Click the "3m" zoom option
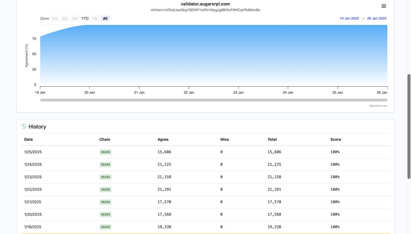411x234 pixels. 64,18
